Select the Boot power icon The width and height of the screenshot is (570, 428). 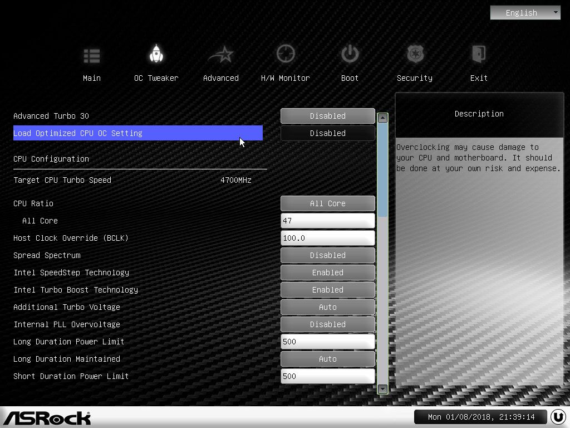pos(350,54)
